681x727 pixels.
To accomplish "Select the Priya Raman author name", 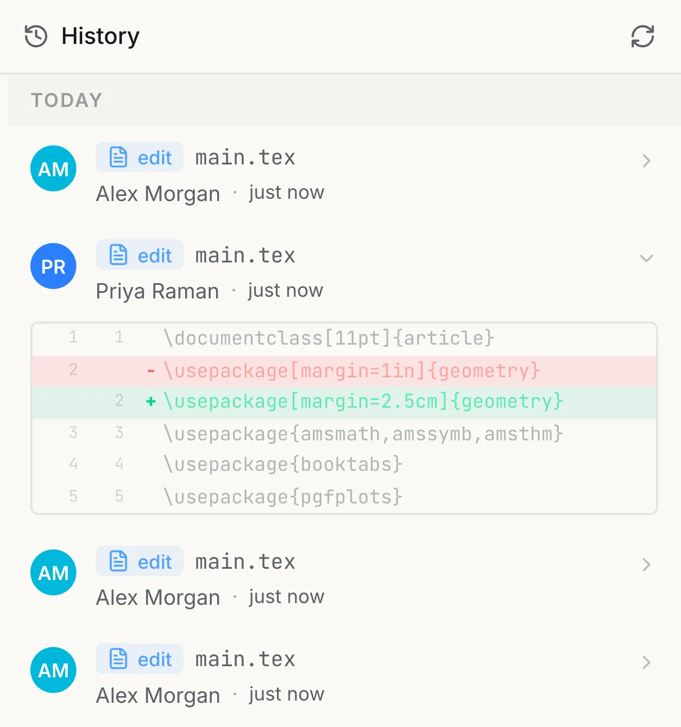I will [x=158, y=292].
